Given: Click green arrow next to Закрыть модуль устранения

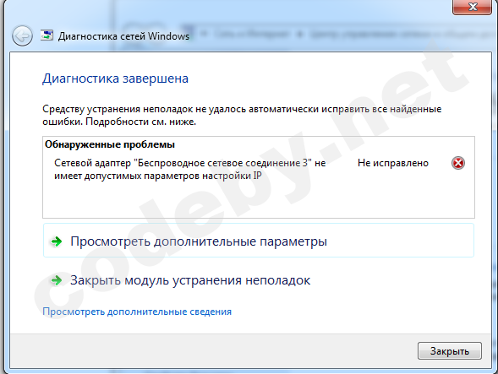Looking at the screenshot, I should tap(57, 280).
